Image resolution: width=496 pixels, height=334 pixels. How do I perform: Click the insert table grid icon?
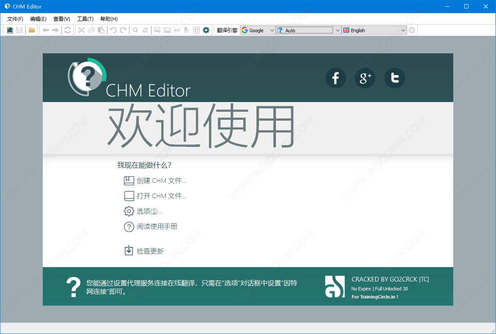pos(196,30)
